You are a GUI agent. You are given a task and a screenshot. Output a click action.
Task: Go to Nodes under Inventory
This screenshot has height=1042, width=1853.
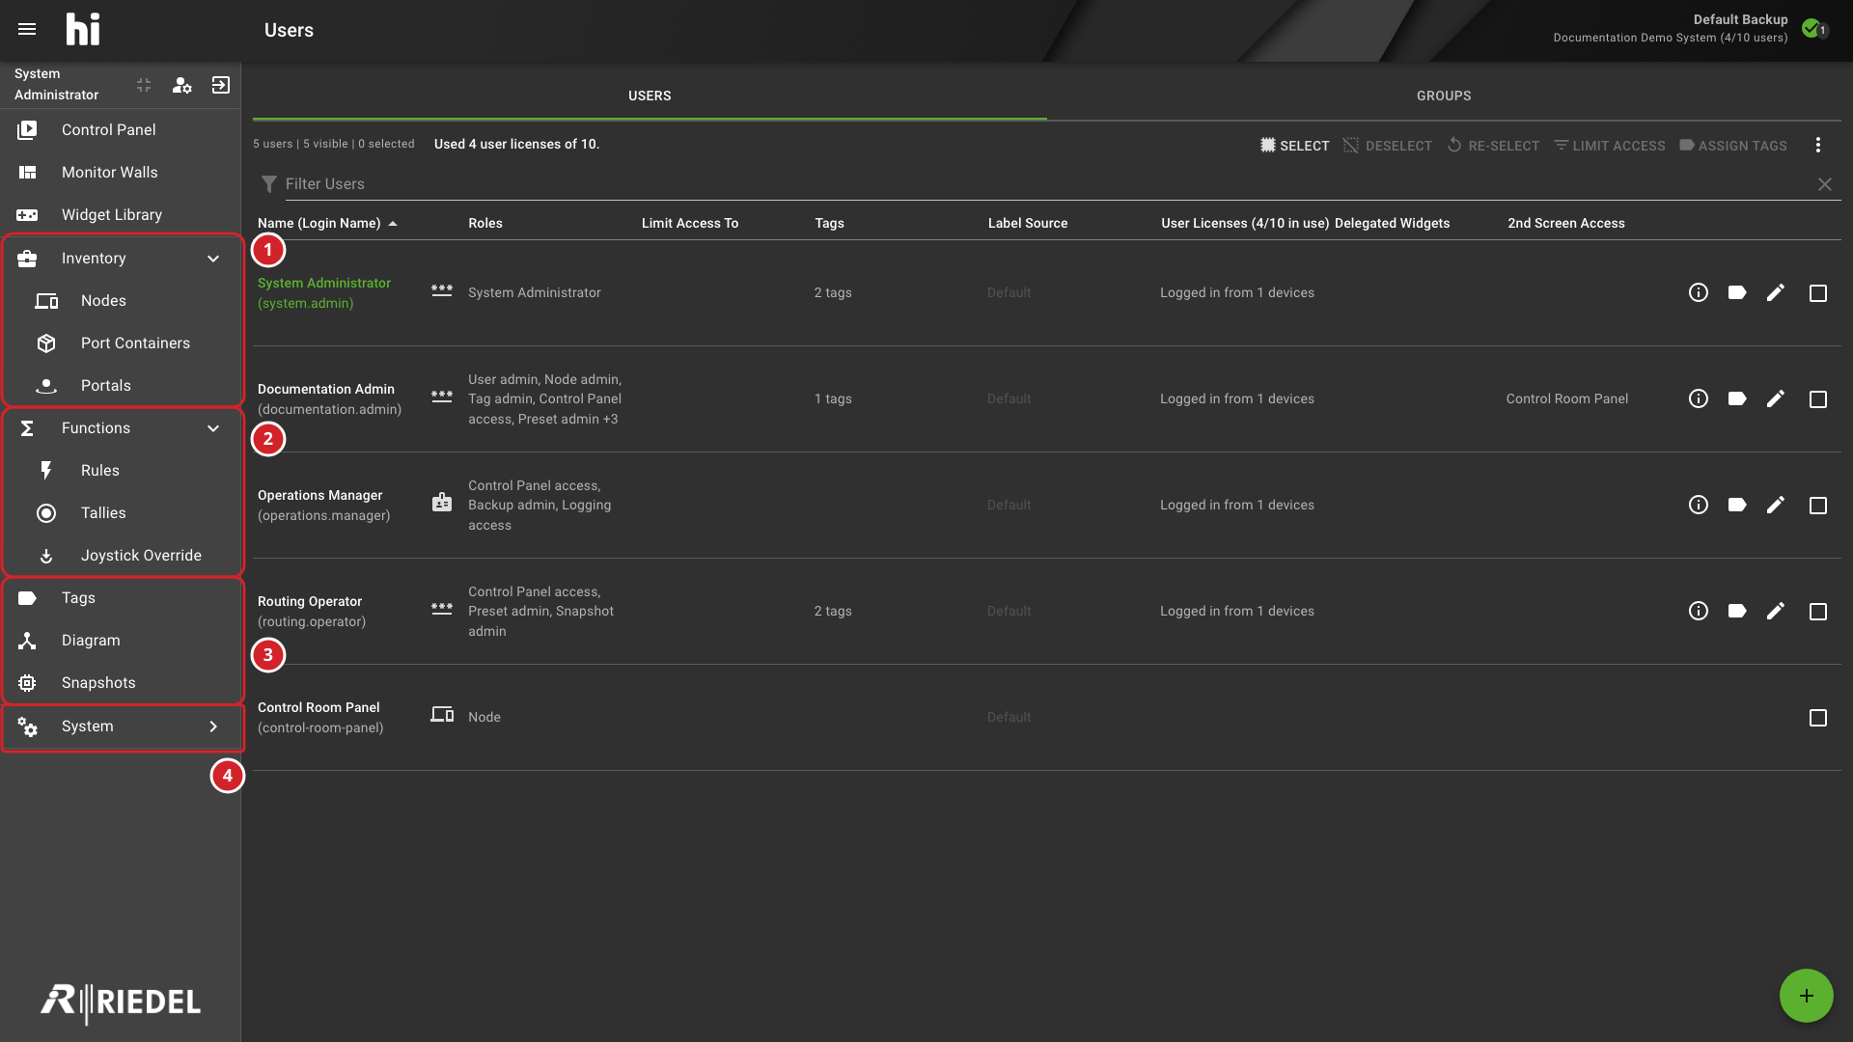point(121,301)
